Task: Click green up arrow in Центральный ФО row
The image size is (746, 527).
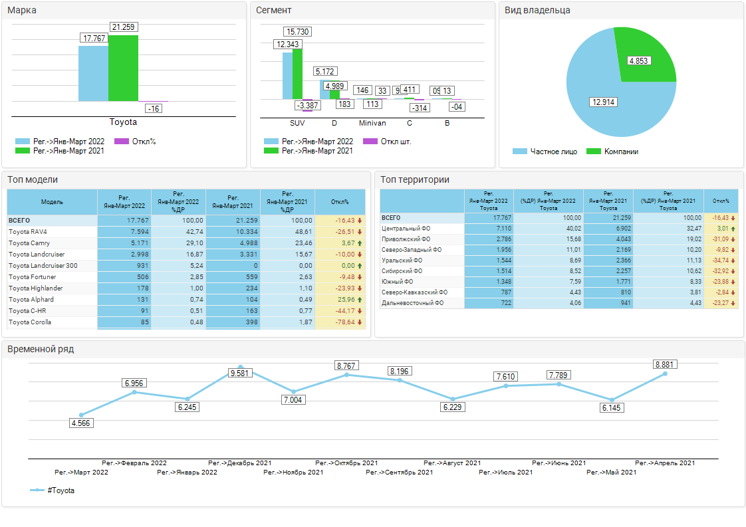Action: coord(733,229)
